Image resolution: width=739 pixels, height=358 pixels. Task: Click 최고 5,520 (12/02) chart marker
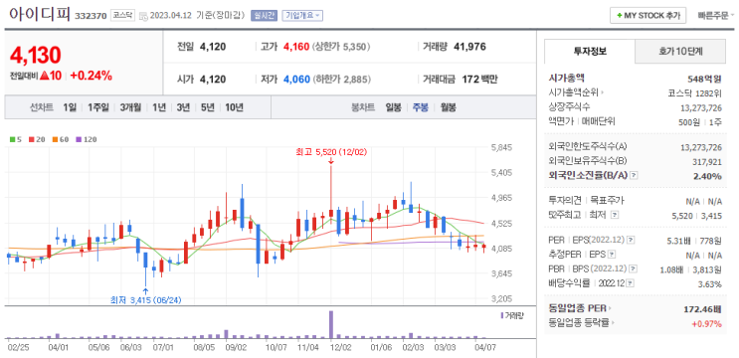coord(331,152)
